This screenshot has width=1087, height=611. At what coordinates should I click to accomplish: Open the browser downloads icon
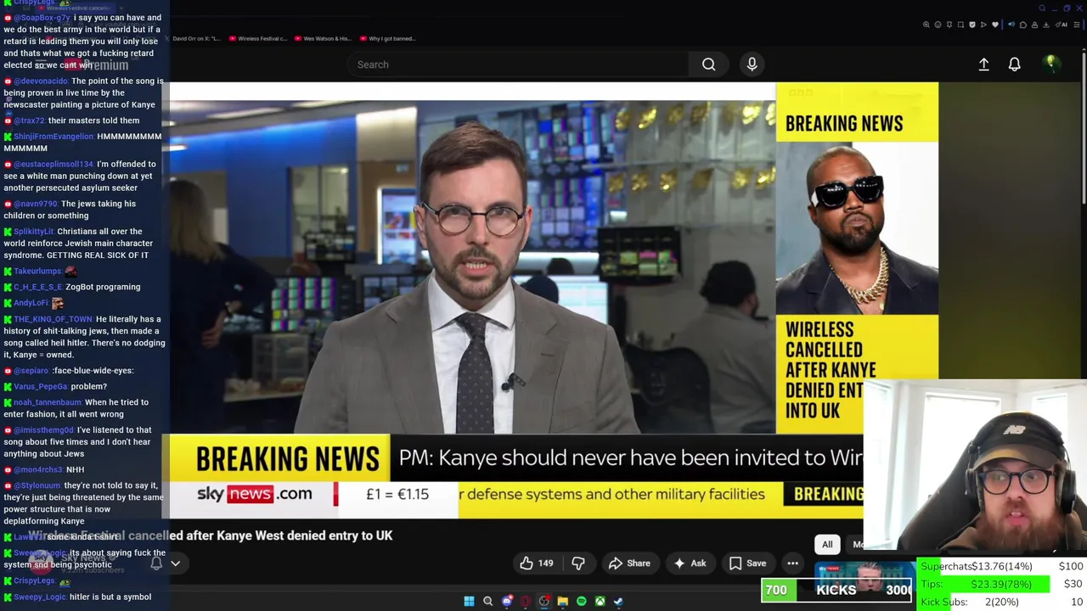1046,25
